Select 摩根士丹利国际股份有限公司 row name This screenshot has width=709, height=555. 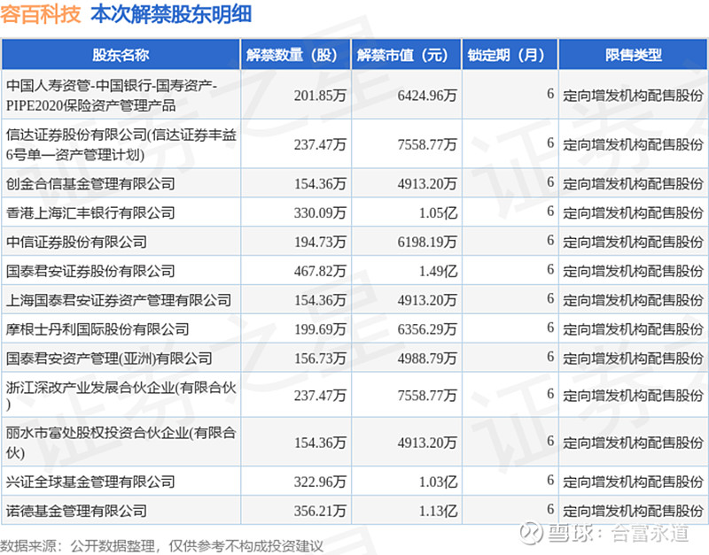tap(97, 329)
